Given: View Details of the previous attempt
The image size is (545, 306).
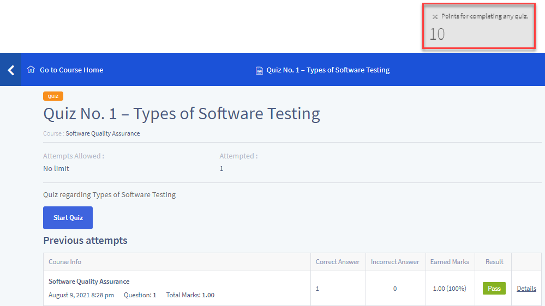Looking at the screenshot, I should pyautogui.click(x=526, y=289).
